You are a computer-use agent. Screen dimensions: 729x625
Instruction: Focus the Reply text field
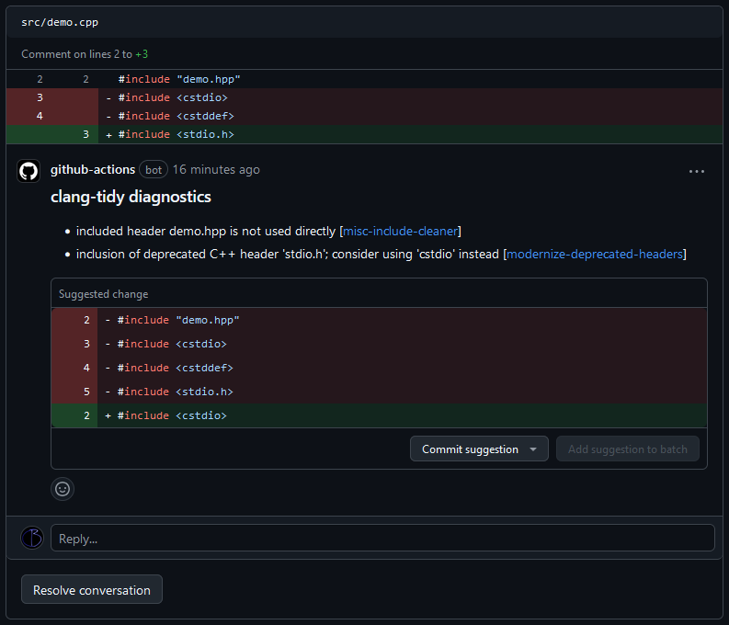tap(382, 539)
